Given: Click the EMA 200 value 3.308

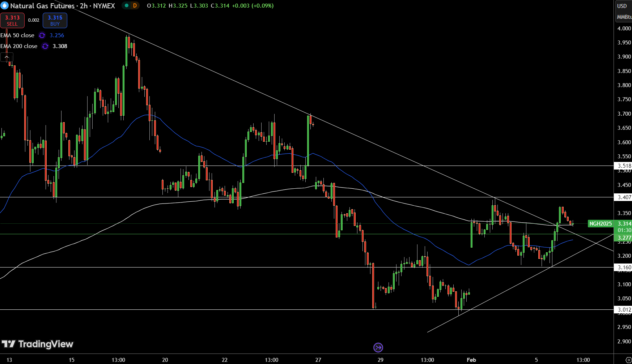Looking at the screenshot, I should 60,46.
